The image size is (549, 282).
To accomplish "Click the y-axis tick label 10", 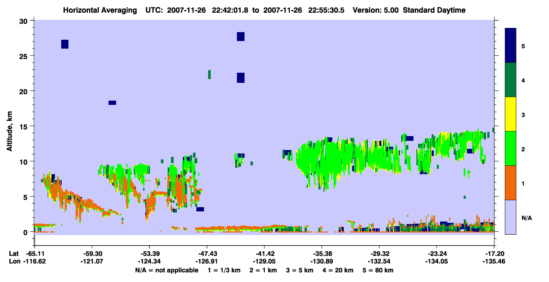I will click(x=24, y=162).
